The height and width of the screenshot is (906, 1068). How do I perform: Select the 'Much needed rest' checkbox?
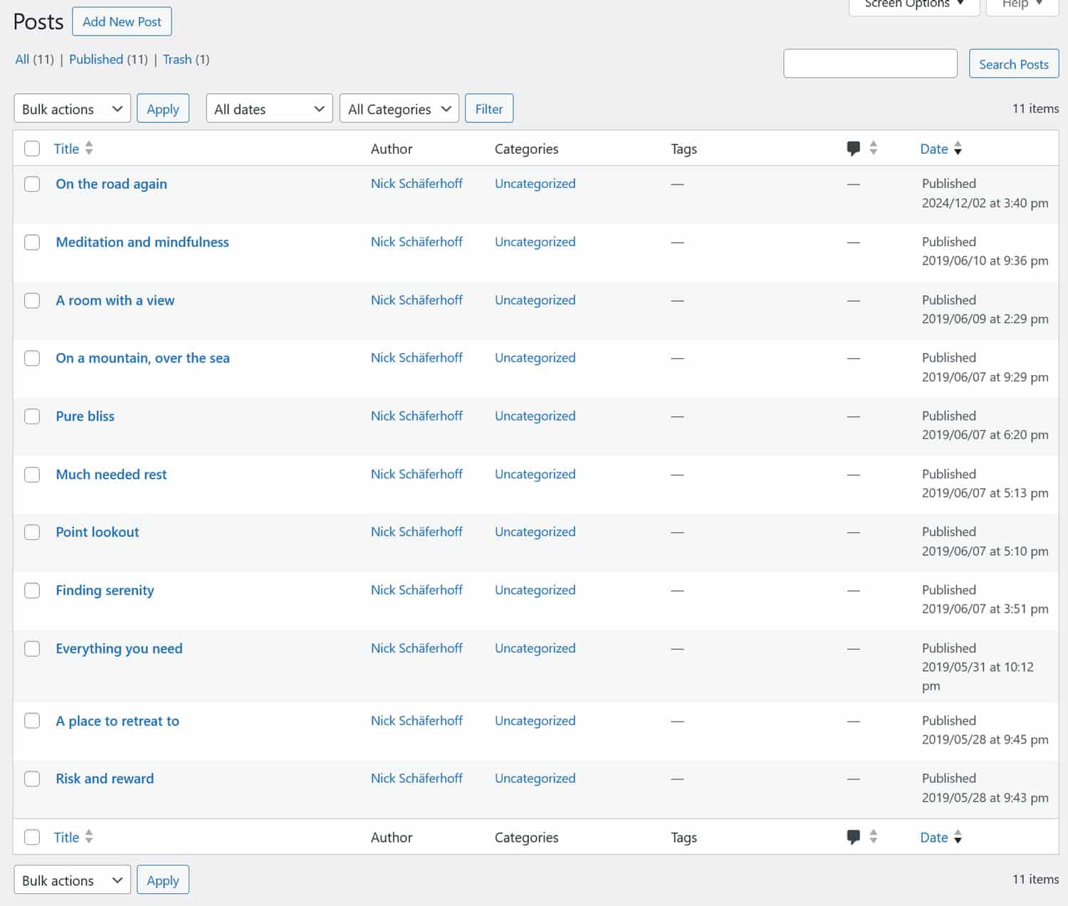32,474
